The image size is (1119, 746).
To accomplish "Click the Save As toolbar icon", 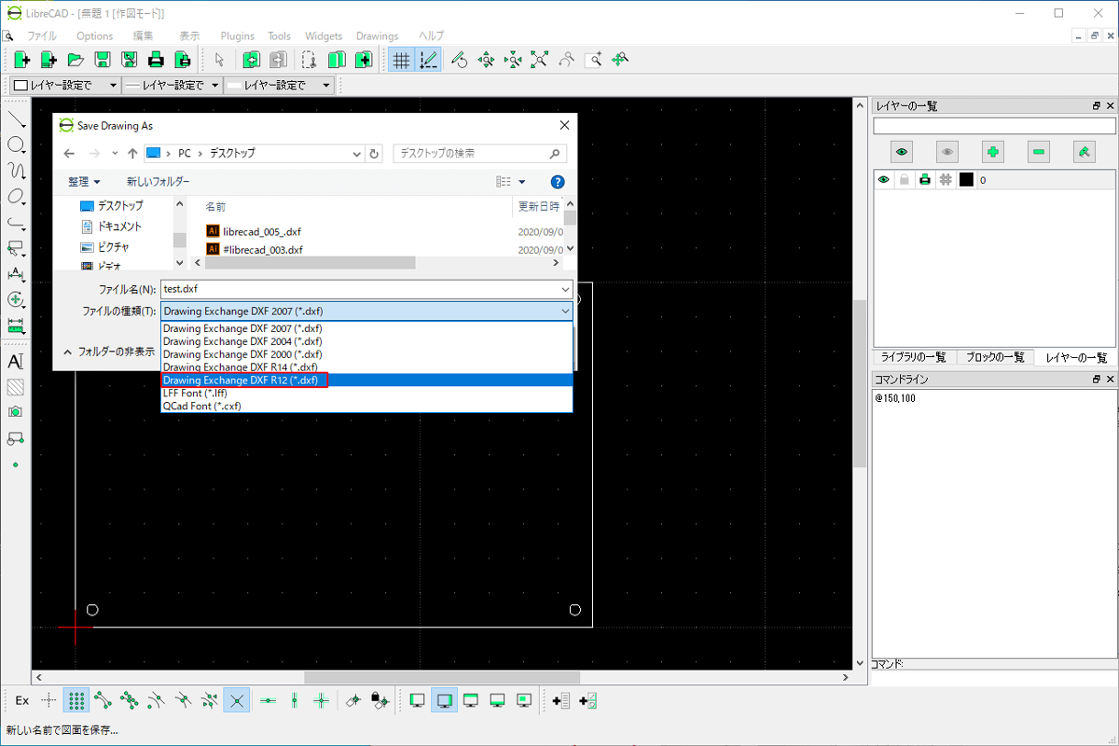I will click(130, 60).
